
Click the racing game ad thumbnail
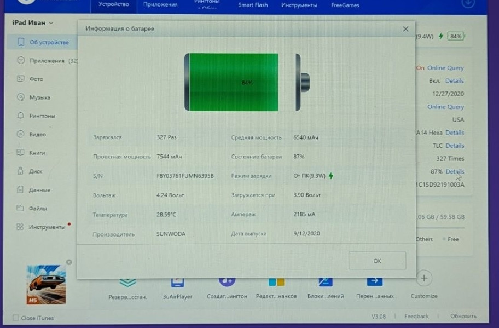point(46,285)
